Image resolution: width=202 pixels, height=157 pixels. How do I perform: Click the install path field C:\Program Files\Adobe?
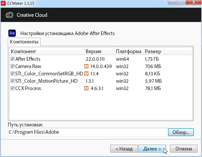pos(88,132)
